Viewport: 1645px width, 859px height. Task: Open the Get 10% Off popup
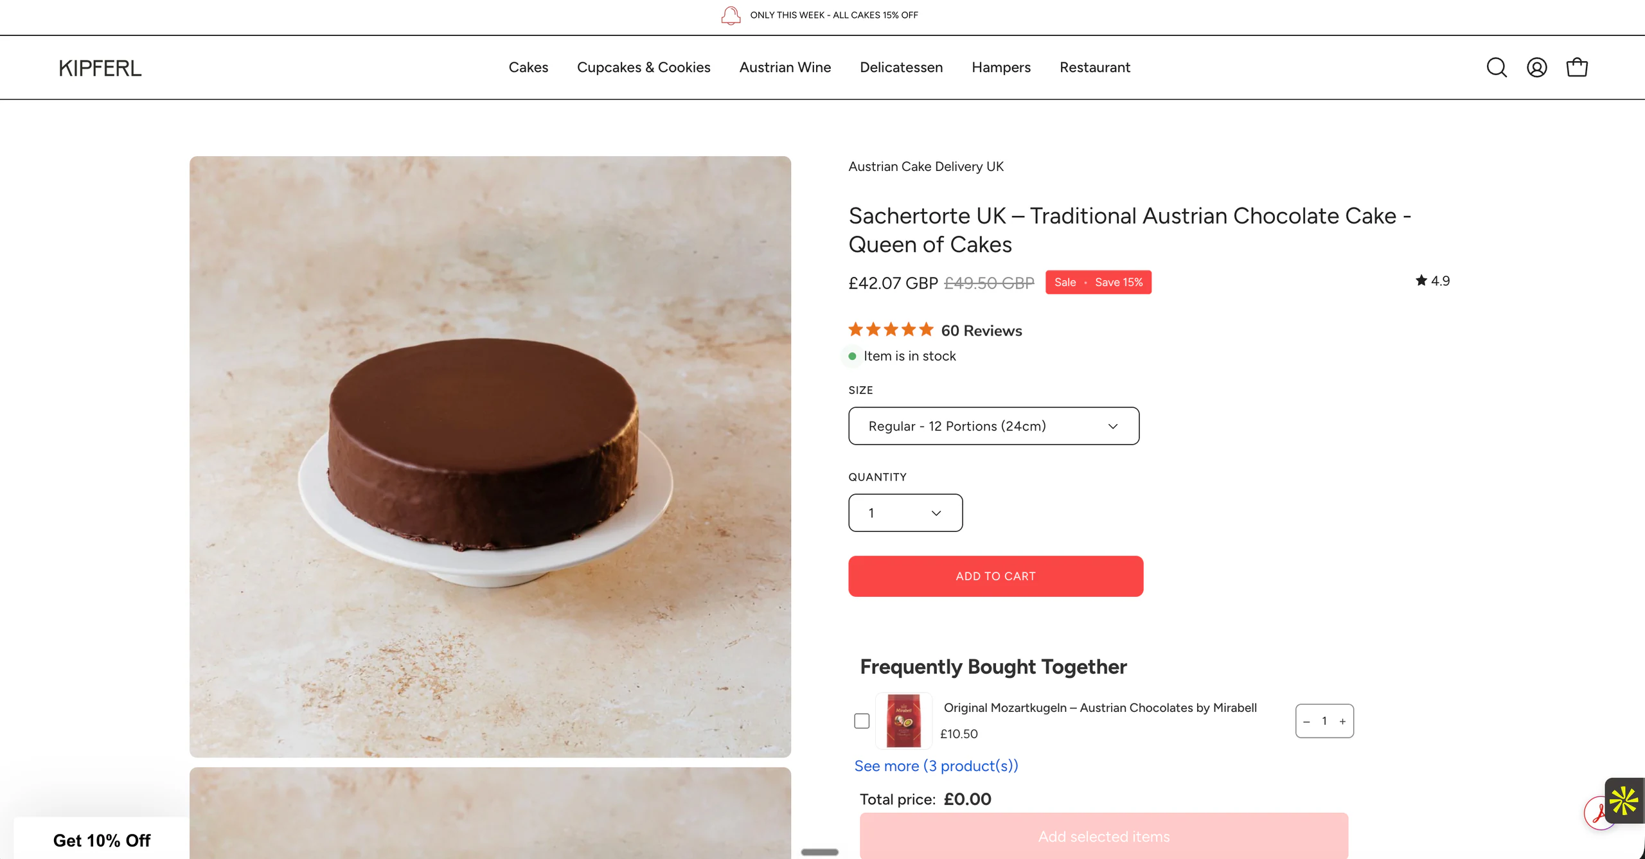(x=102, y=840)
